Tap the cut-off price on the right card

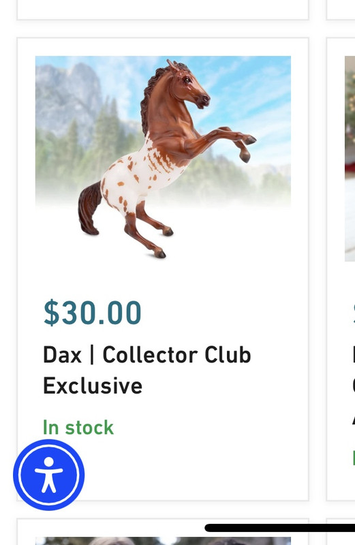pyautogui.click(x=354, y=313)
